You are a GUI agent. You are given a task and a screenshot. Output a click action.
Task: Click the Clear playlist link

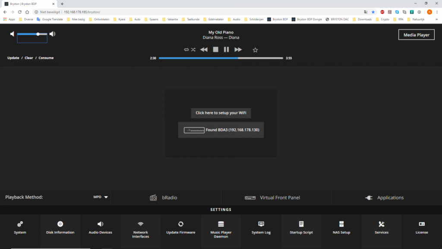coord(29,58)
